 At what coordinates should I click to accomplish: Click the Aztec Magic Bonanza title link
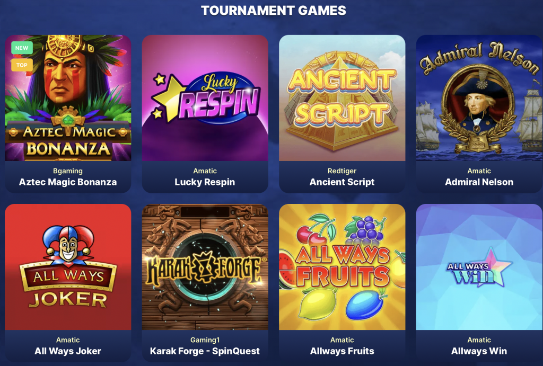(x=68, y=182)
